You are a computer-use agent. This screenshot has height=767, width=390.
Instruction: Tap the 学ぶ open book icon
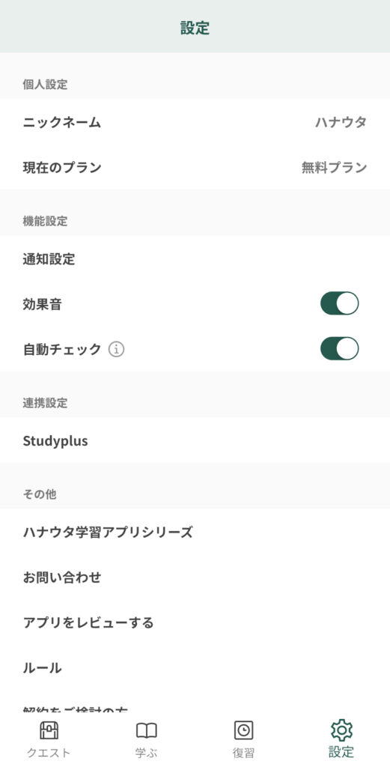[146, 731]
